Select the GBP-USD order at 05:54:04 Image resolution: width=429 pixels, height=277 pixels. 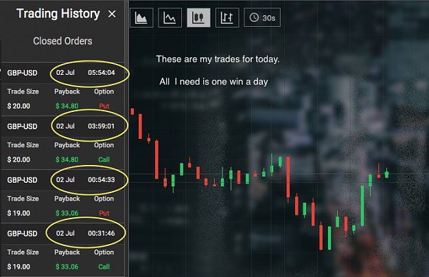62,73
